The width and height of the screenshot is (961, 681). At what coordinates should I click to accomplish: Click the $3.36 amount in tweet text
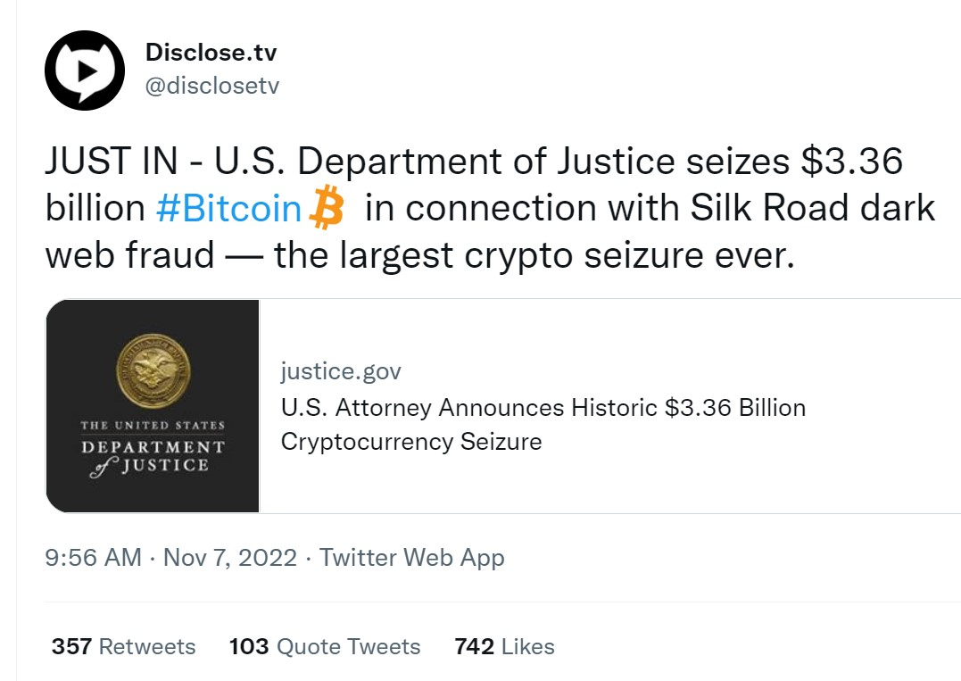pyautogui.click(x=852, y=161)
